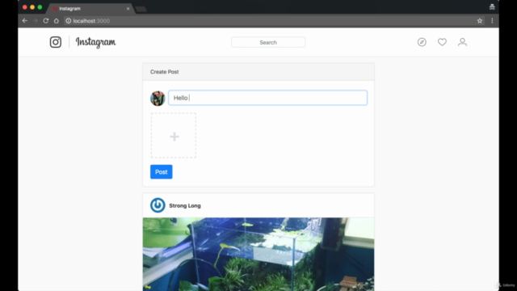Click the browser forward arrow
The image size is (517, 291).
coord(36,21)
